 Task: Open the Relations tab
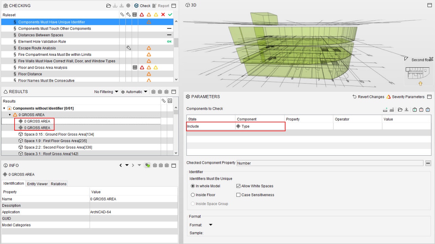click(59, 184)
